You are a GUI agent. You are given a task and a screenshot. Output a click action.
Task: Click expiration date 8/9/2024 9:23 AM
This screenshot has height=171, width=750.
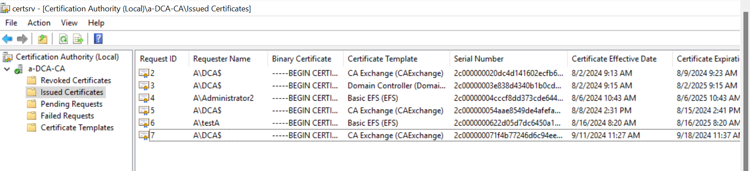point(707,73)
